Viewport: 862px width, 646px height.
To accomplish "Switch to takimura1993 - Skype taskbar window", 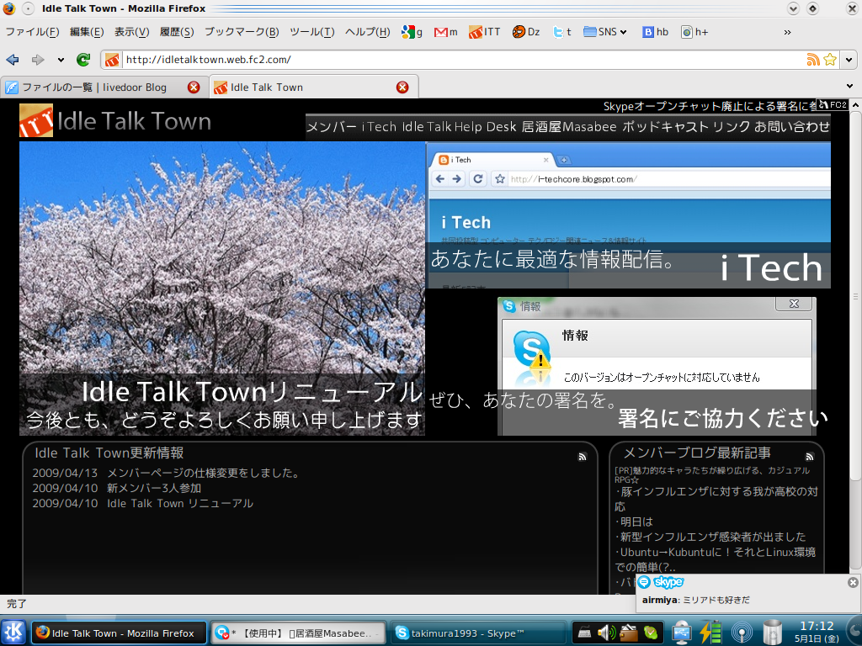I will tap(478, 633).
